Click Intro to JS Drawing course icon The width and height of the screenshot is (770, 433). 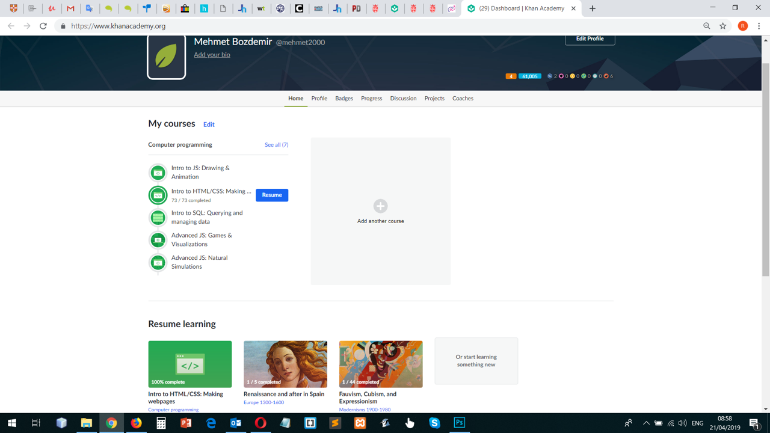tap(158, 173)
